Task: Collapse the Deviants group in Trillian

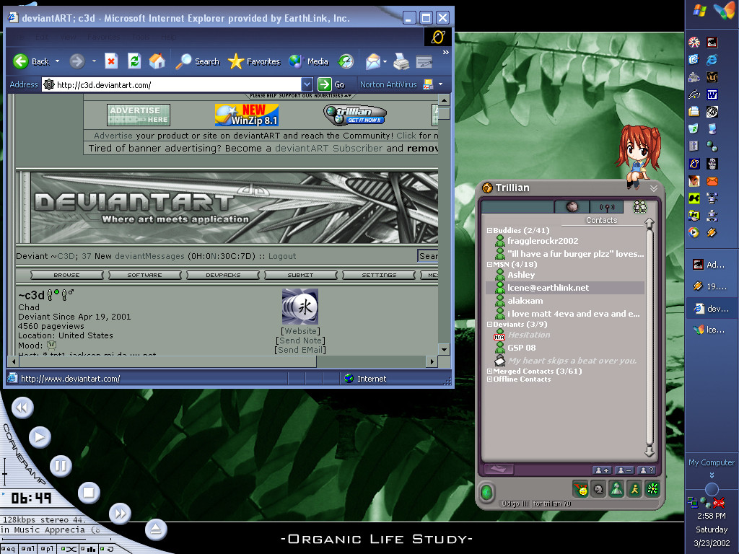Action: (489, 324)
